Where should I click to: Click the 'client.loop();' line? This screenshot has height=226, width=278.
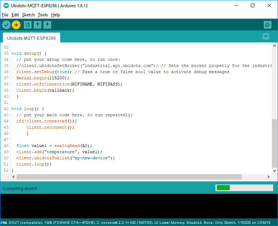tap(34, 164)
